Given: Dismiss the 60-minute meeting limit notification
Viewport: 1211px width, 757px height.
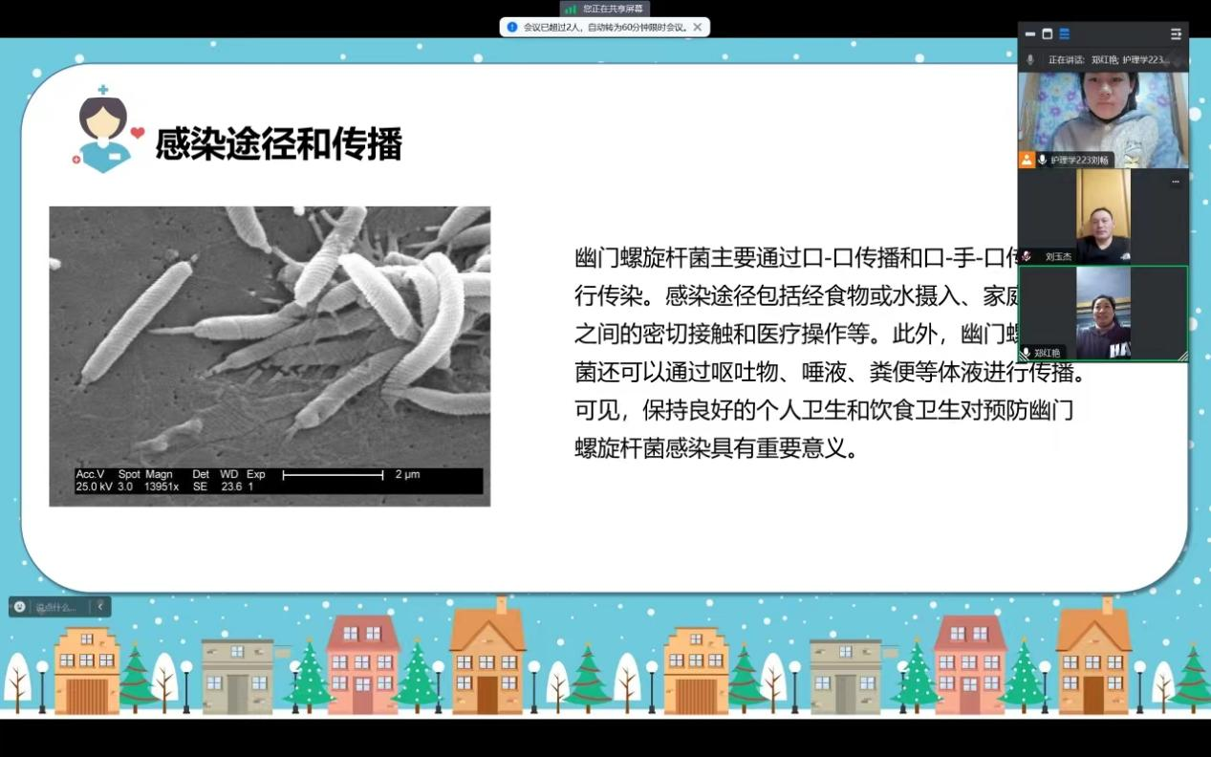Looking at the screenshot, I should click(698, 27).
